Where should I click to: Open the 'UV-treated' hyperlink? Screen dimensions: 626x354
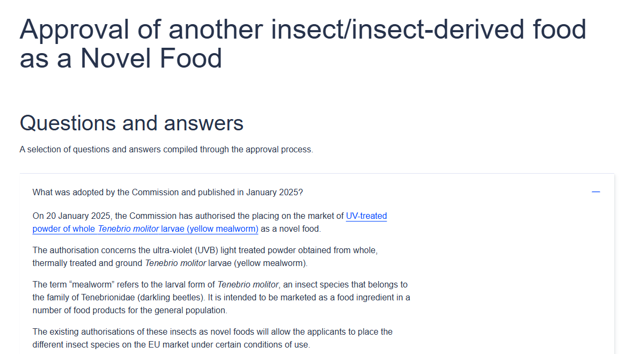(x=366, y=216)
